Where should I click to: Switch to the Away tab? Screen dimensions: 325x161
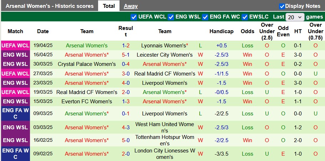pos(131,6)
